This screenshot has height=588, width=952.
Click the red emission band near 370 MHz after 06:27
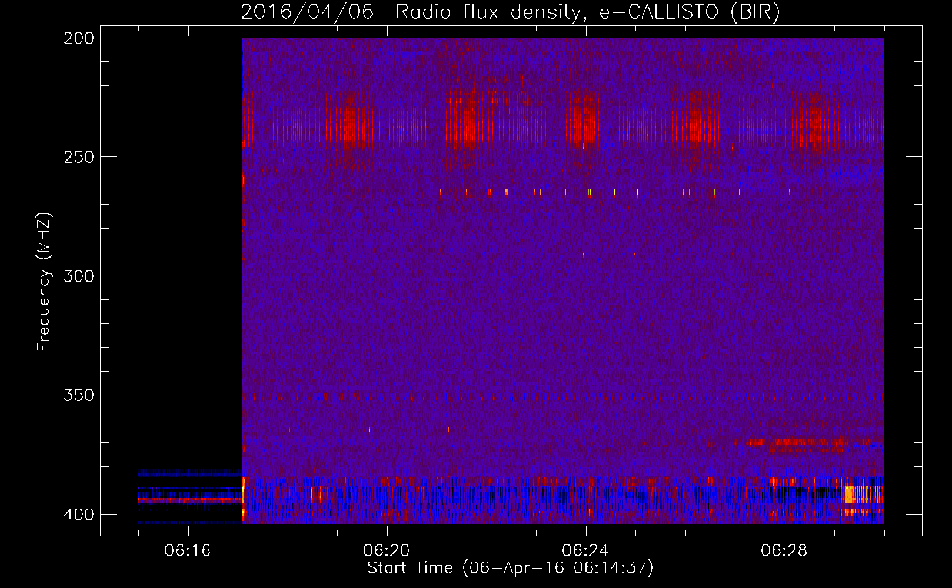pos(809,442)
